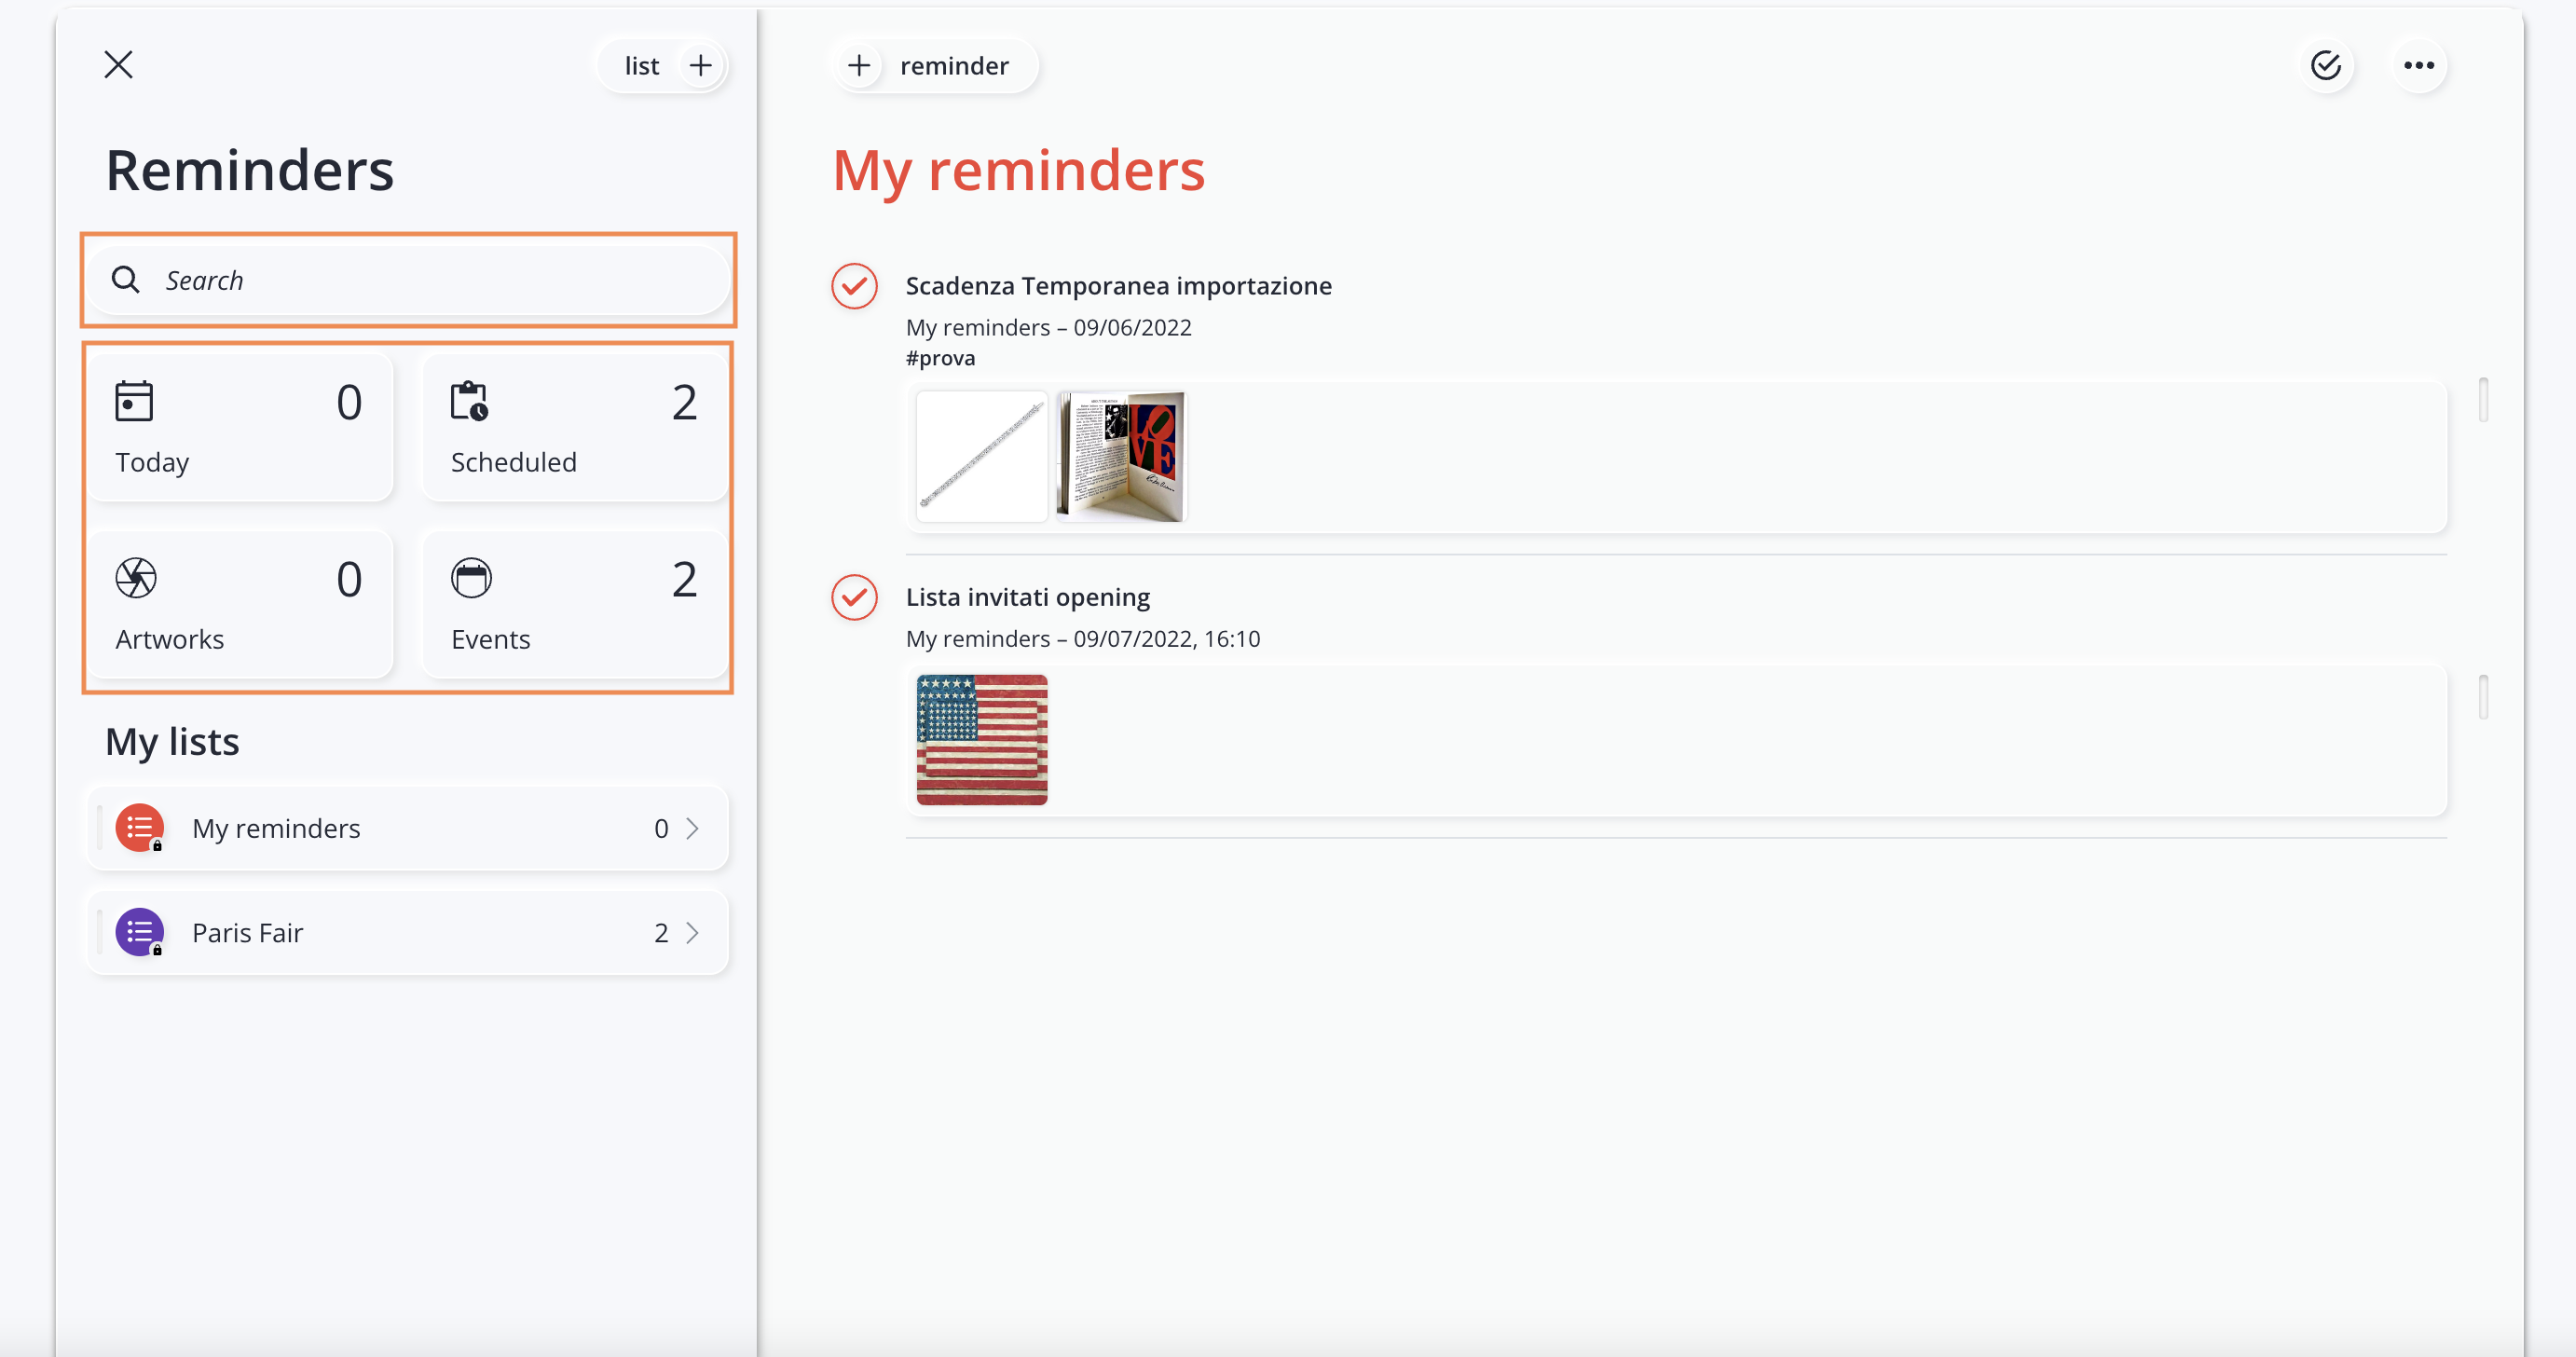Select the Artworks label
Image resolution: width=2576 pixels, height=1357 pixels.
(169, 639)
